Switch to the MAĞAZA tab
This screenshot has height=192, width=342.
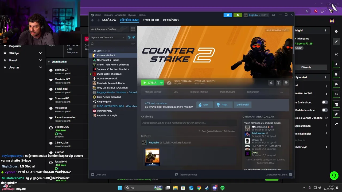click(x=109, y=20)
